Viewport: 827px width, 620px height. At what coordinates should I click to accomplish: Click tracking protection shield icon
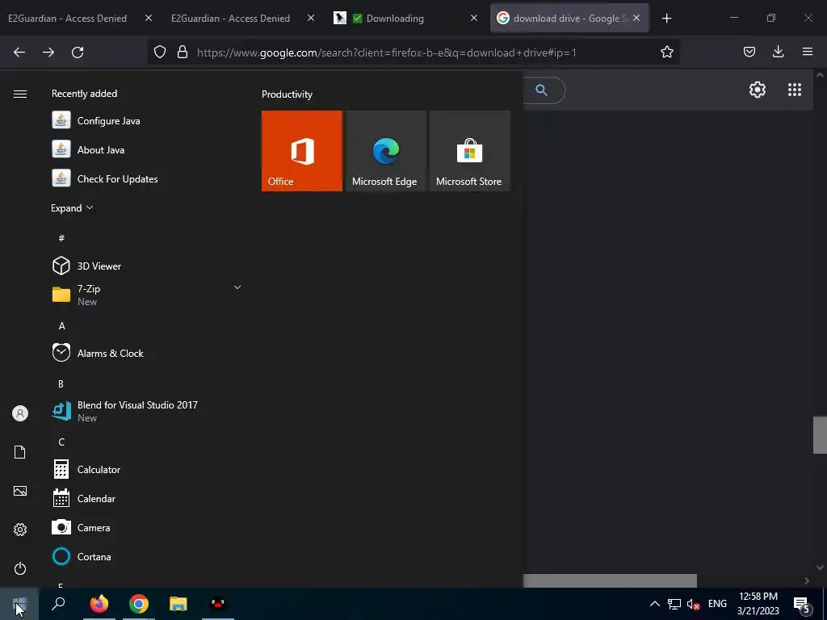[x=160, y=52]
